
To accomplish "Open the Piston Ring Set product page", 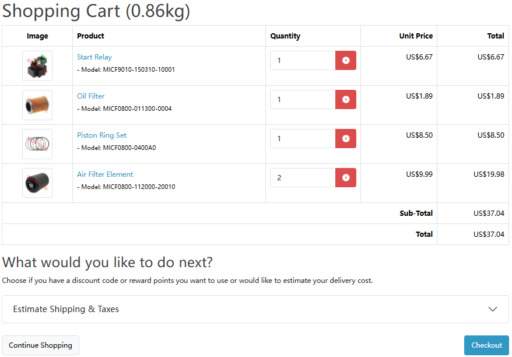I will pos(102,135).
